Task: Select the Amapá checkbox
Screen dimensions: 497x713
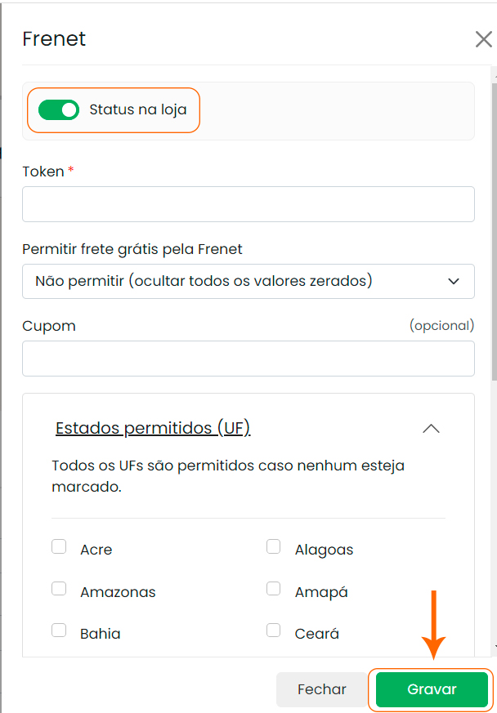Action: coord(274,589)
